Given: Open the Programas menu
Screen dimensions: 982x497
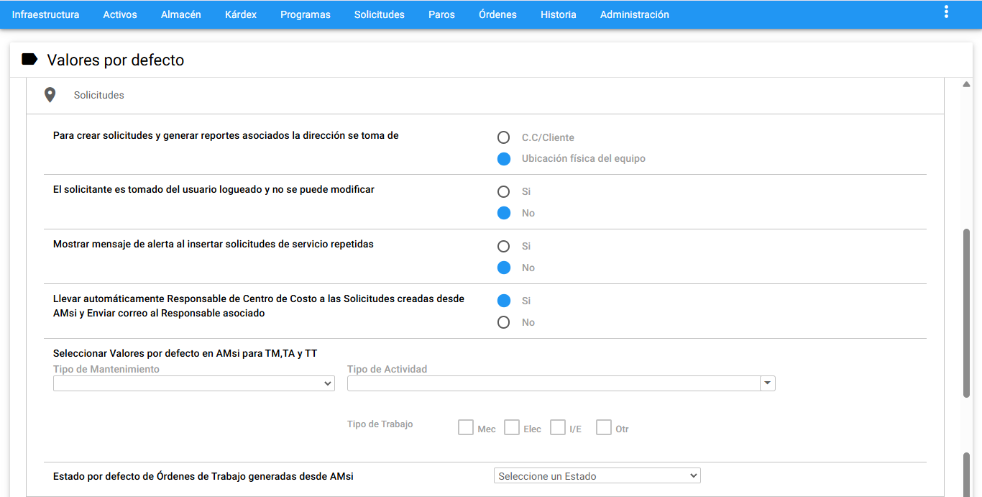Looking at the screenshot, I should coord(306,14).
